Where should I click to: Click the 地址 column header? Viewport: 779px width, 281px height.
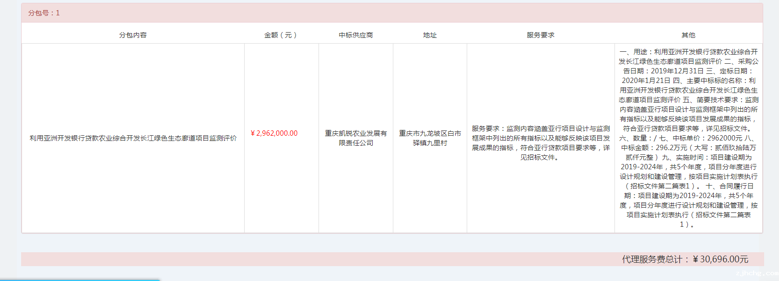click(x=430, y=35)
